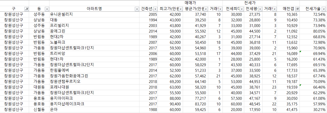Select build year 2005 in the 유니온빌리지 row
Screen dimensions: 327x113
pos(149,15)
